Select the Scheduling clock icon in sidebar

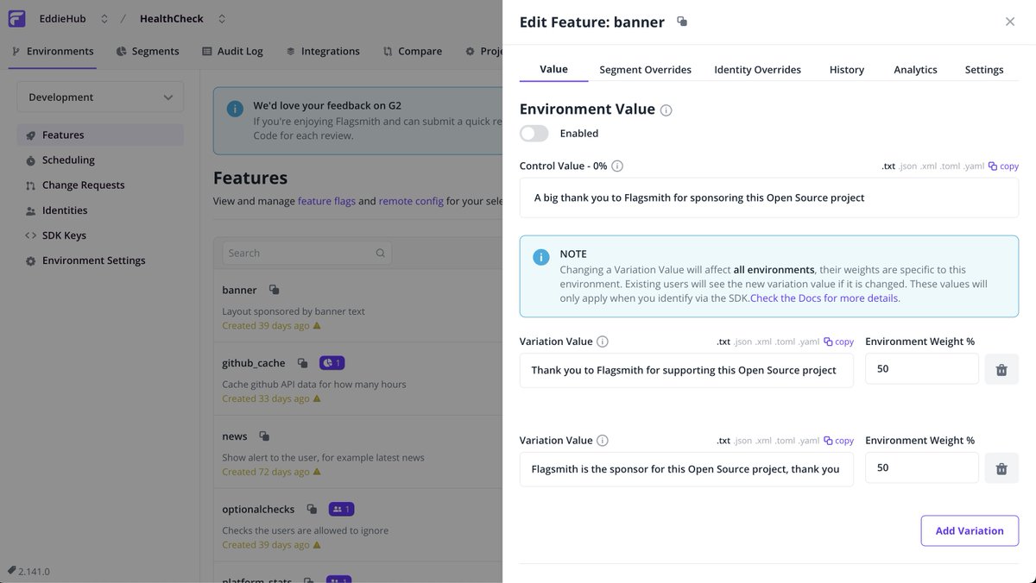click(30, 160)
